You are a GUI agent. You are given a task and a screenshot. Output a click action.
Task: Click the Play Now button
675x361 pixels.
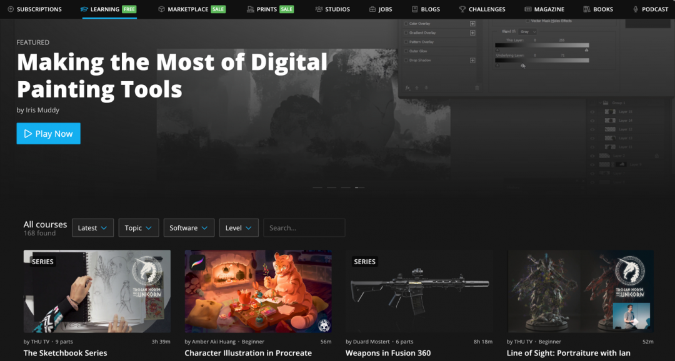tap(49, 134)
